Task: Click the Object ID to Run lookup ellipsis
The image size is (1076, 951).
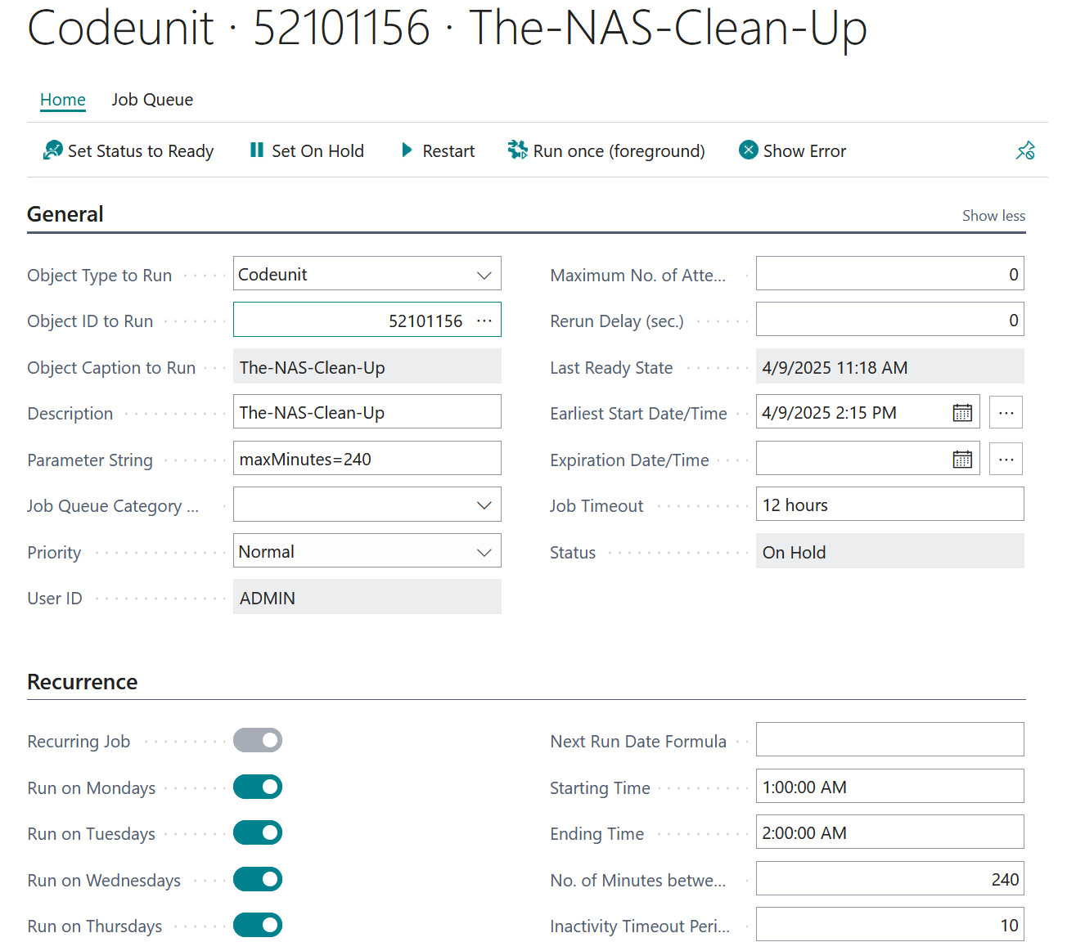Action: 484,321
